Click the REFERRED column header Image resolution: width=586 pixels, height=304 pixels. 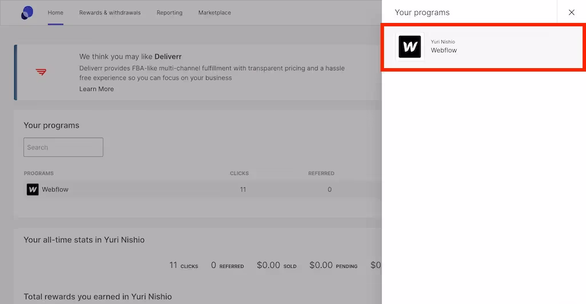pos(321,173)
